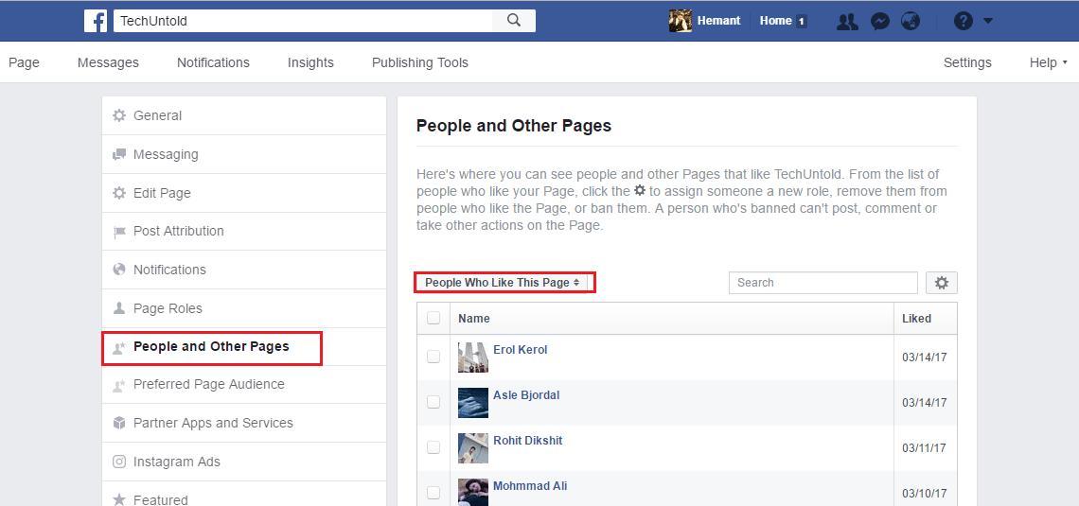The width and height of the screenshot is (1079, 506).
Task: Open General settings in sidebar
Action: click(244, 115)
